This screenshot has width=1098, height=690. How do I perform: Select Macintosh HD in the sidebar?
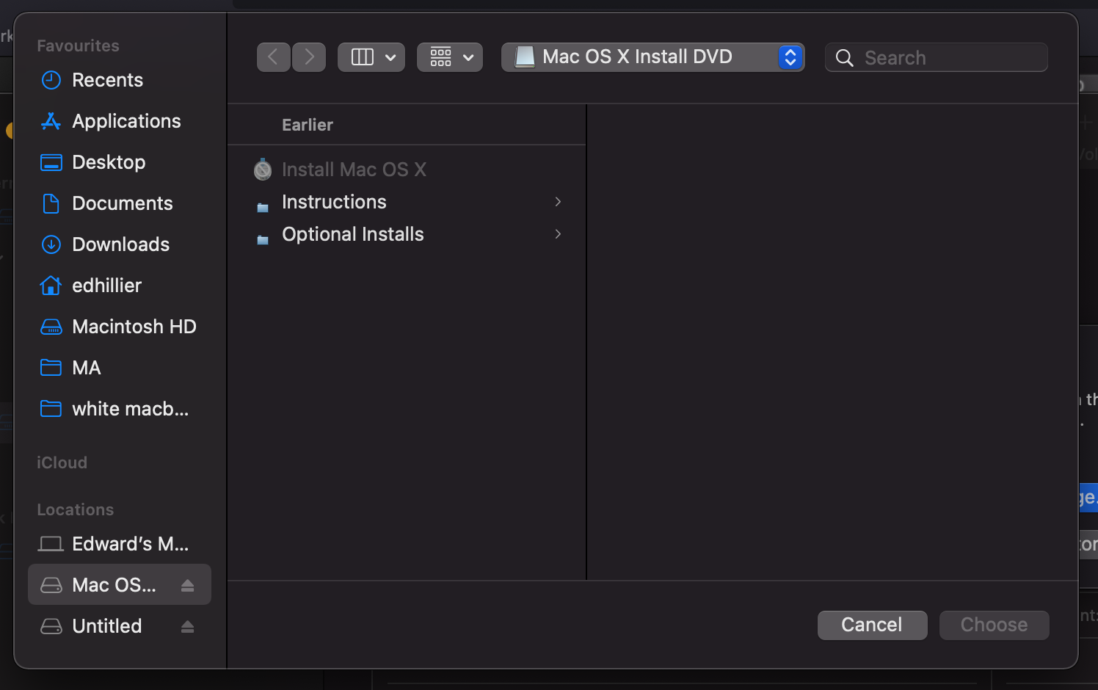[120, 327]
